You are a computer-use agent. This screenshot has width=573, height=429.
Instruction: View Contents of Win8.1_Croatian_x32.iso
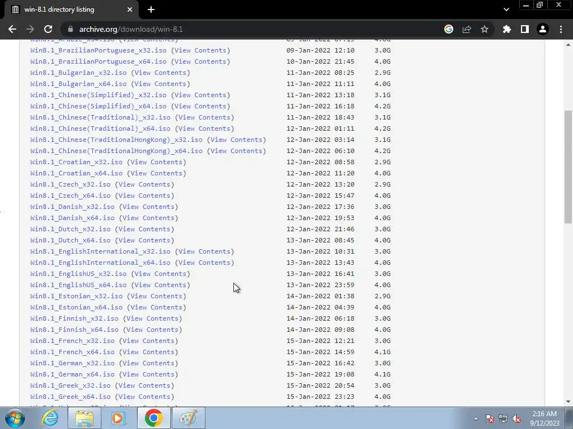click(x=157, y=162)
